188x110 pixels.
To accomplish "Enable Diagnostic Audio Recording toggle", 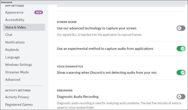I will tap(181, 97).
